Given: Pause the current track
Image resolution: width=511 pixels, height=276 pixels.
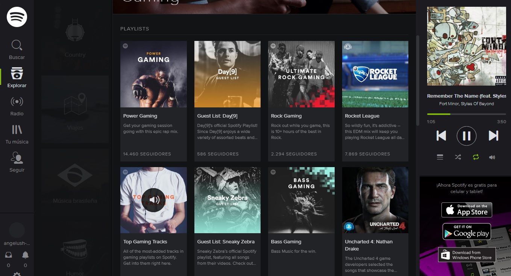Looking at the screenshot, I should click(x=467, y=136).
